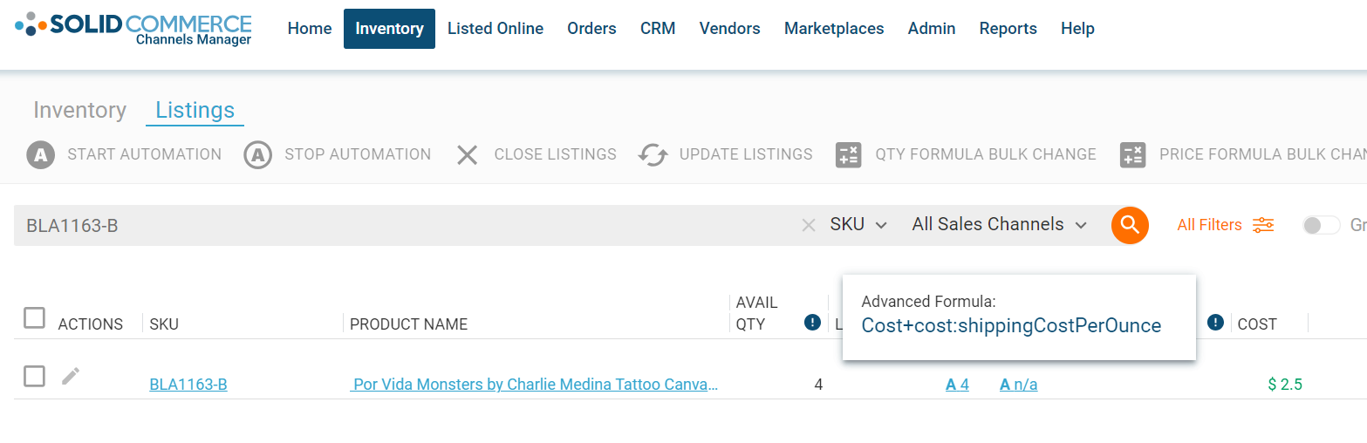
Task: Click the AVAIL QTY column header
Action: 756,313
